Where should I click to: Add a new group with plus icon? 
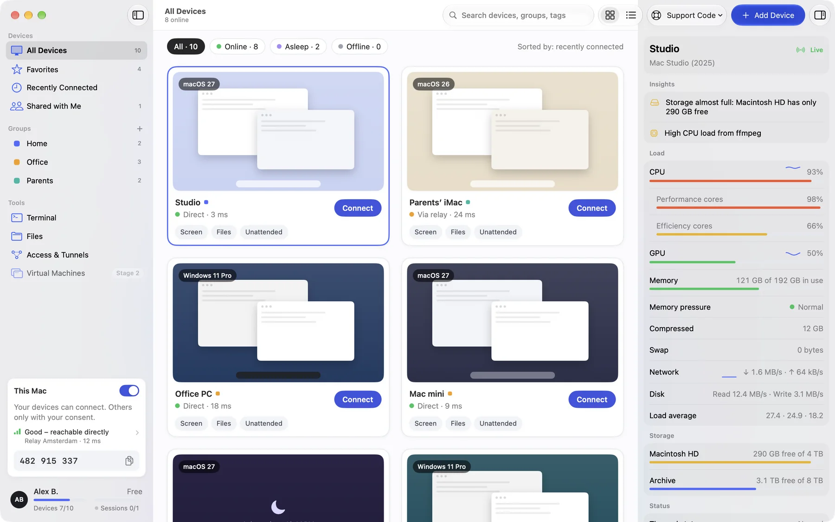click(140, 129)
